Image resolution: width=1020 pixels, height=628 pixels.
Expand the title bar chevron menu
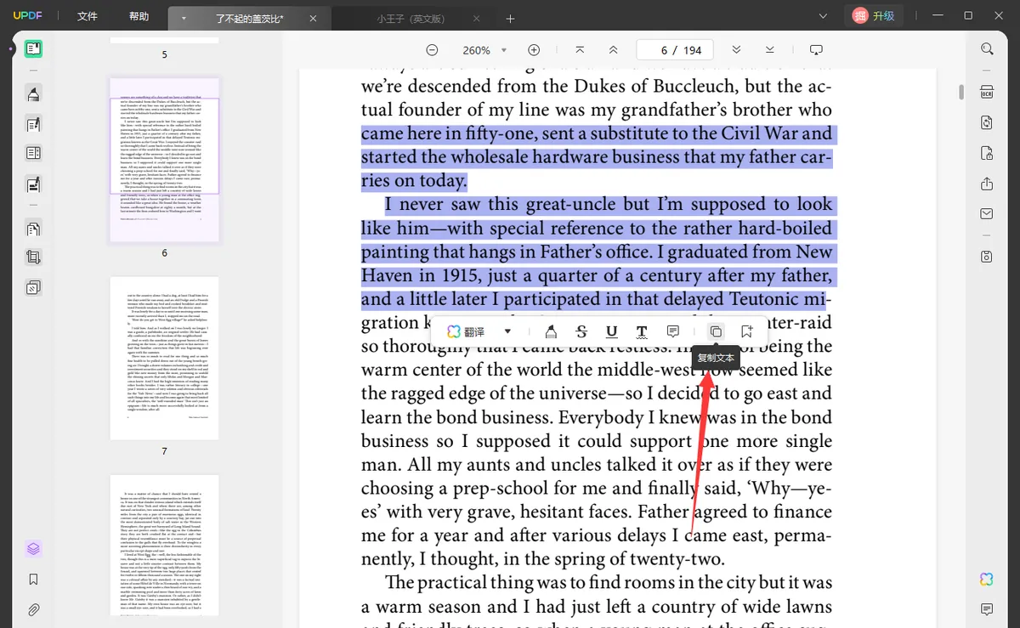[x=823, y=16]
